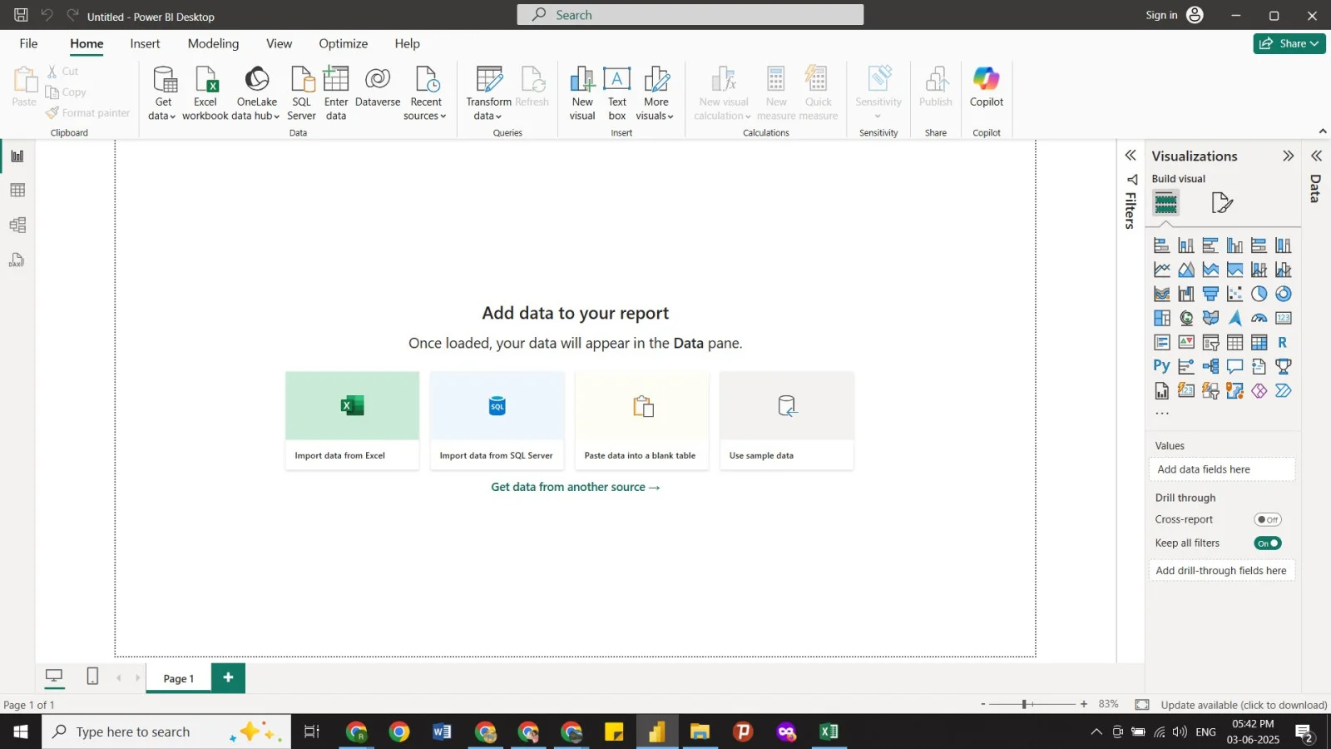The width and height of the screenshot is (1331, 749).
Task: Select the treemap visual
Action: pyautogui.click(x=1162, y=318)
